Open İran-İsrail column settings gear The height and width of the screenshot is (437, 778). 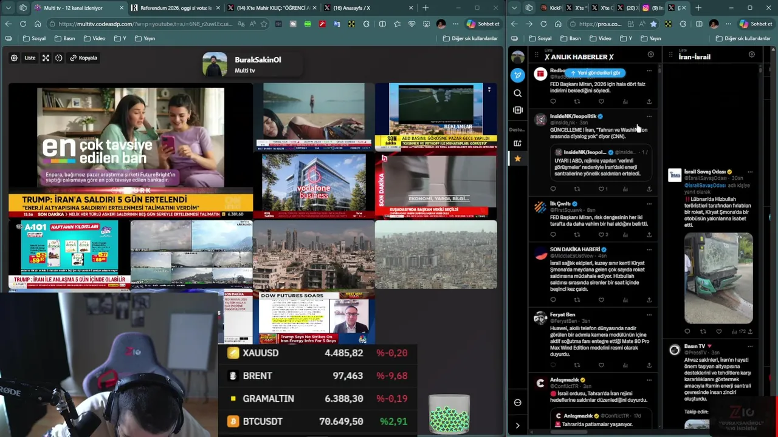(752, 55)
